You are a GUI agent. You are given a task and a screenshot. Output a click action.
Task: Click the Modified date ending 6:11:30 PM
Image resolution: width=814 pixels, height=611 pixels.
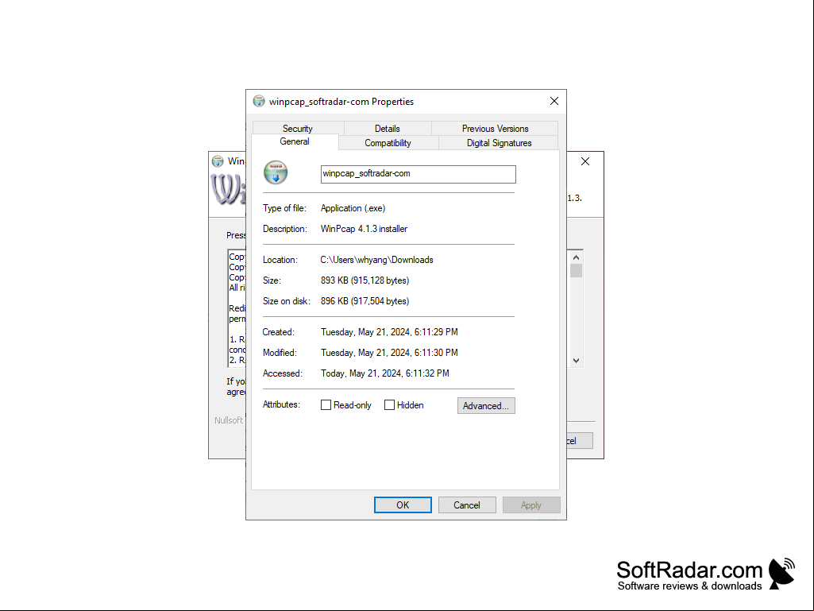coord(389,353)
